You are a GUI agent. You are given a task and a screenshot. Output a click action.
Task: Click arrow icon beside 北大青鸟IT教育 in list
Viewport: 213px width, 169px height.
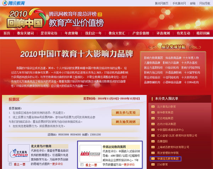click(x=153, y=106)
